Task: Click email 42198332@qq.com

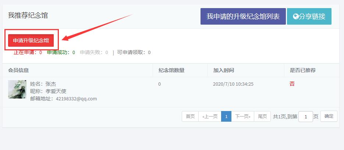Action: (x=77, y=99)
